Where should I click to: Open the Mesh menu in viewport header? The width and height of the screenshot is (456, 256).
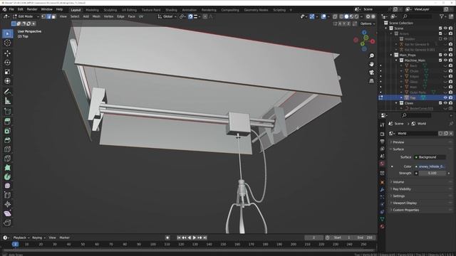pyautogui.click(x=96, y=16)
